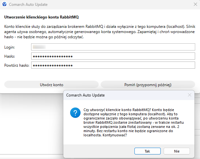Click the dialog title Comarch Auto Update
Screen dimensions: 200x159
[x=85, y=95]
